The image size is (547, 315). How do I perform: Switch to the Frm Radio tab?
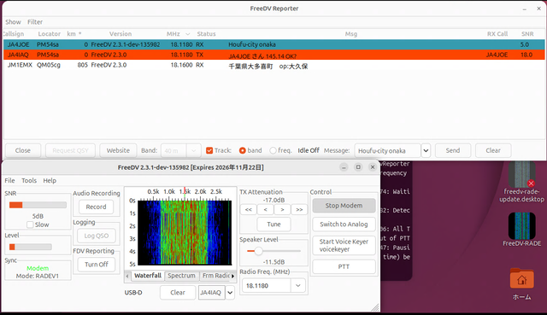pos(215,276)
